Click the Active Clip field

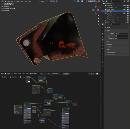pos(122,38)
